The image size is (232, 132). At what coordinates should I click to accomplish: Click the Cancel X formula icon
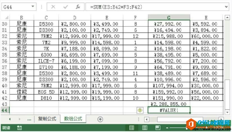click(x=53, y=7)
